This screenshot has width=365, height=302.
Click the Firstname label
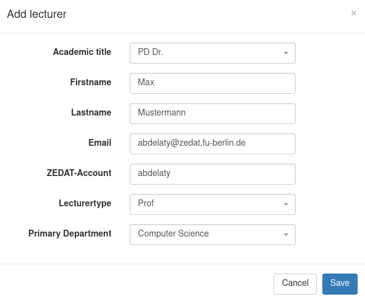click(x=91, y=82)
